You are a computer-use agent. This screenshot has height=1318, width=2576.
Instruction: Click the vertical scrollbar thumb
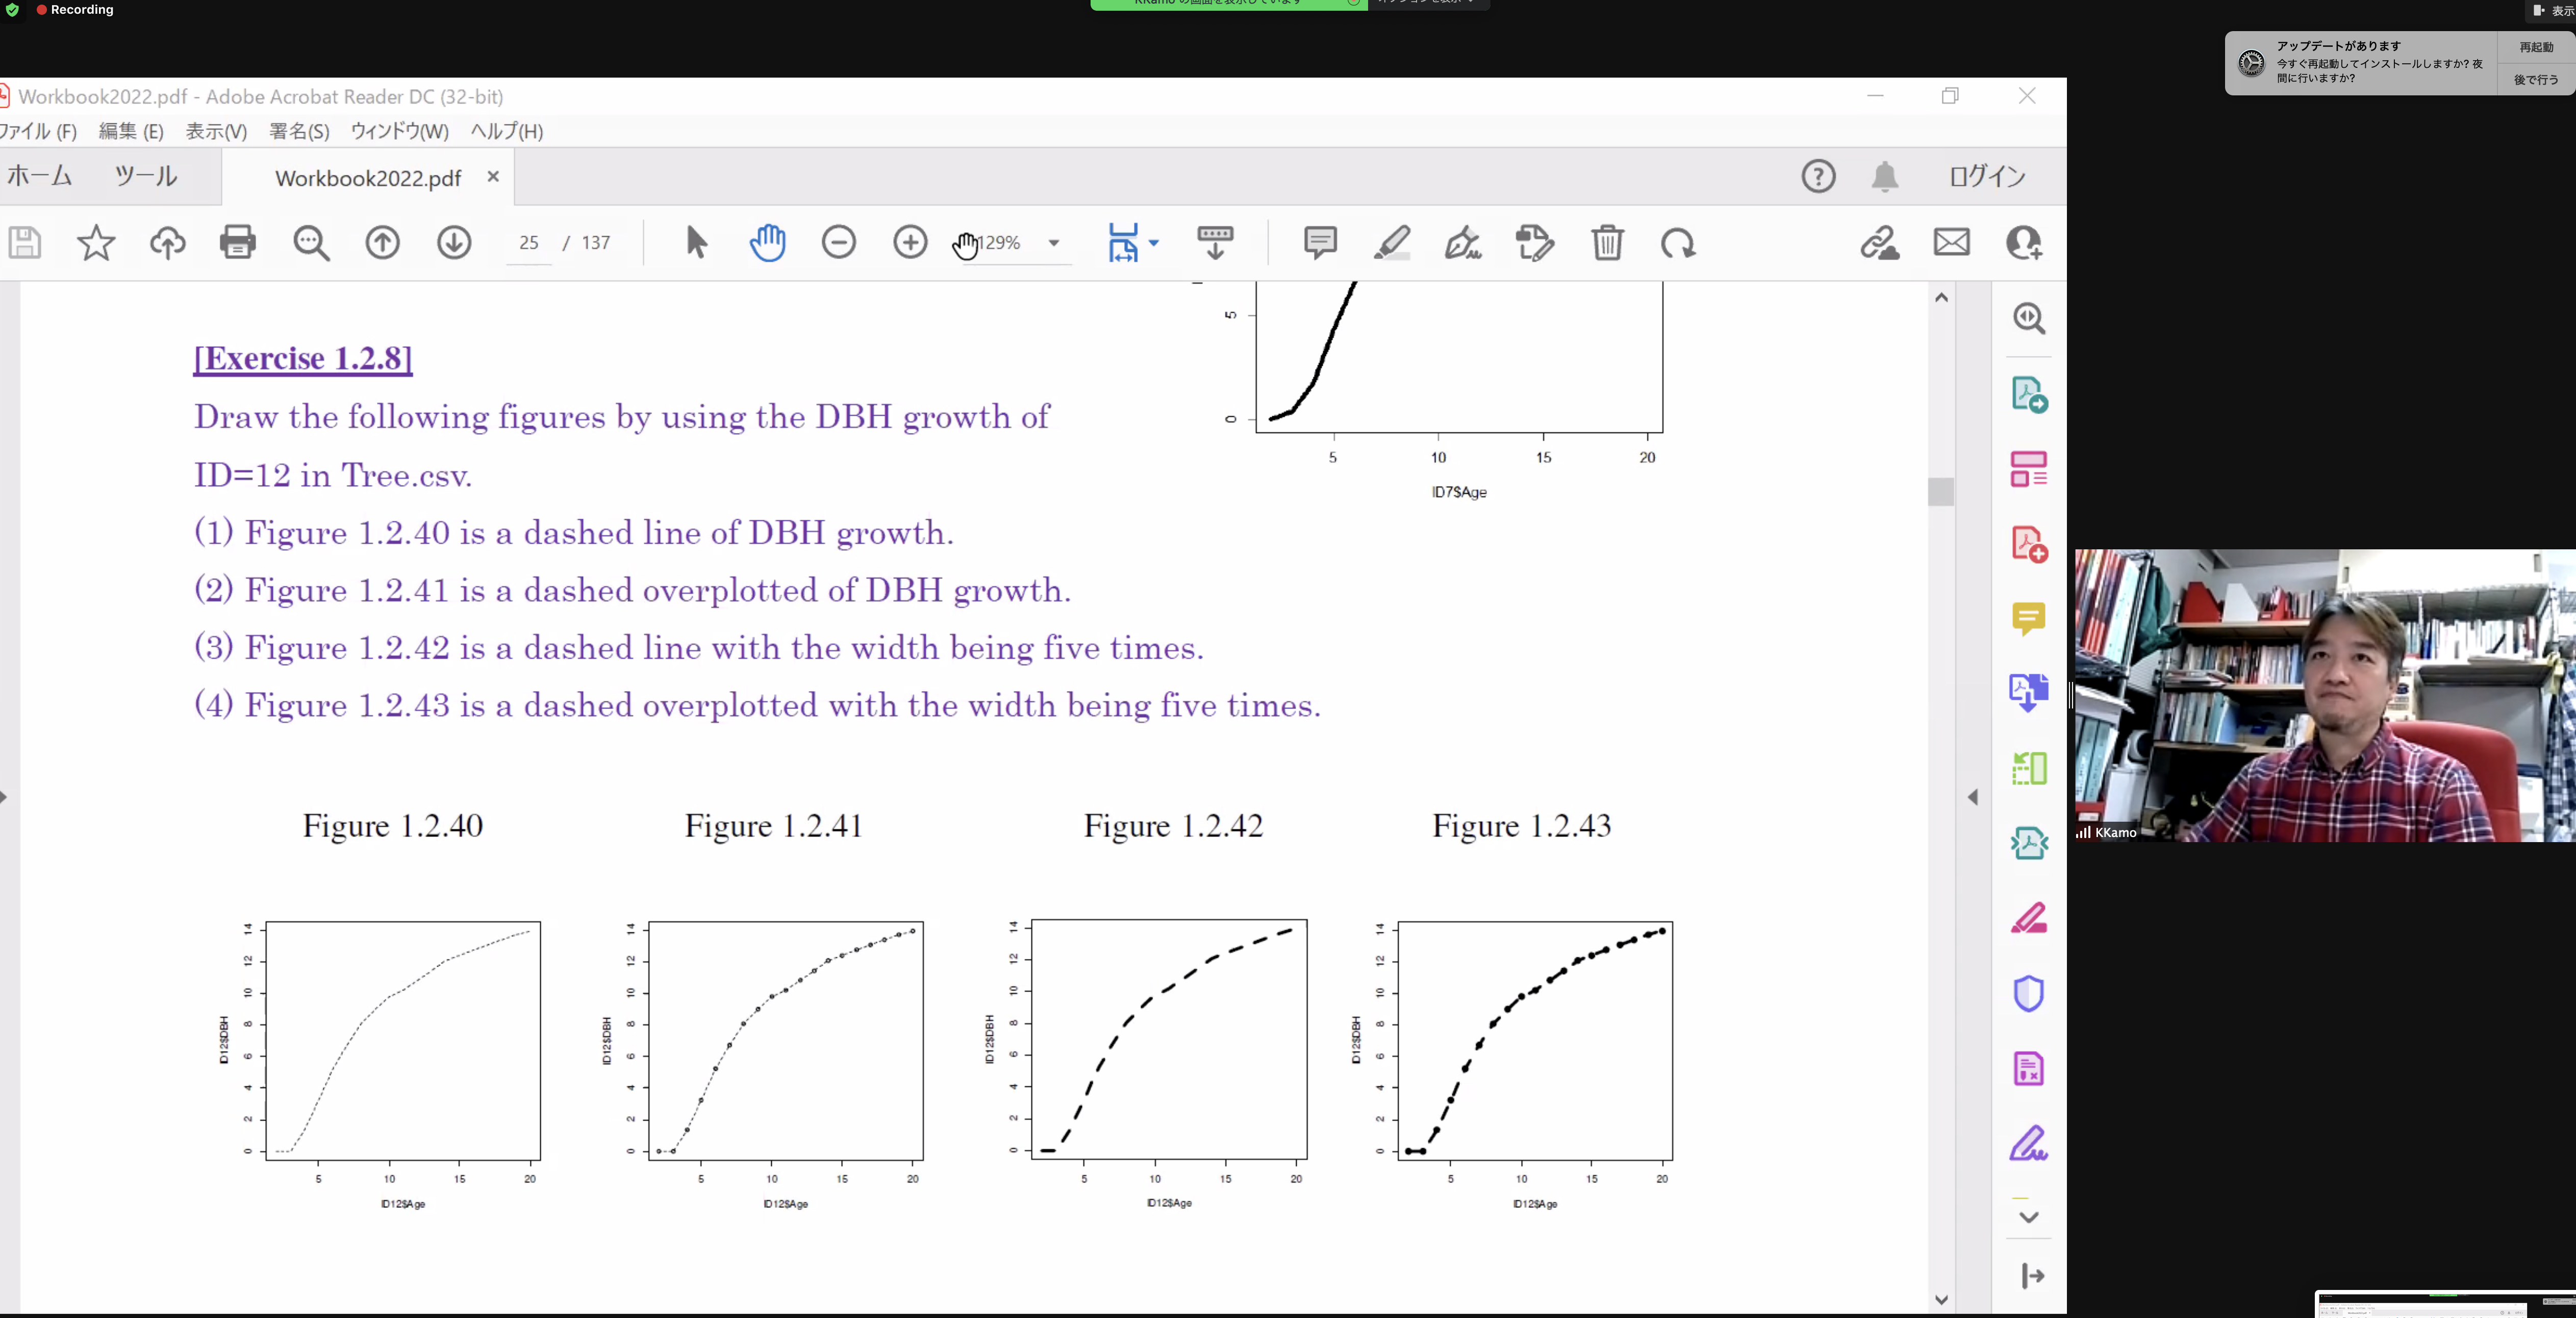(x=1941, y=492)
